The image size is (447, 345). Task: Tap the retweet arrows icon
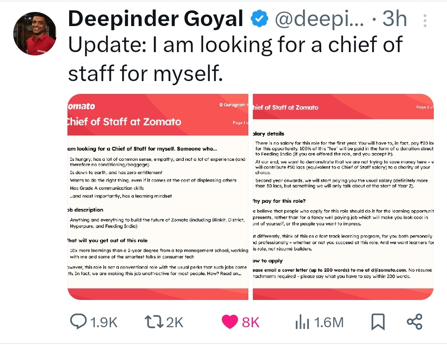click(153, 322)
